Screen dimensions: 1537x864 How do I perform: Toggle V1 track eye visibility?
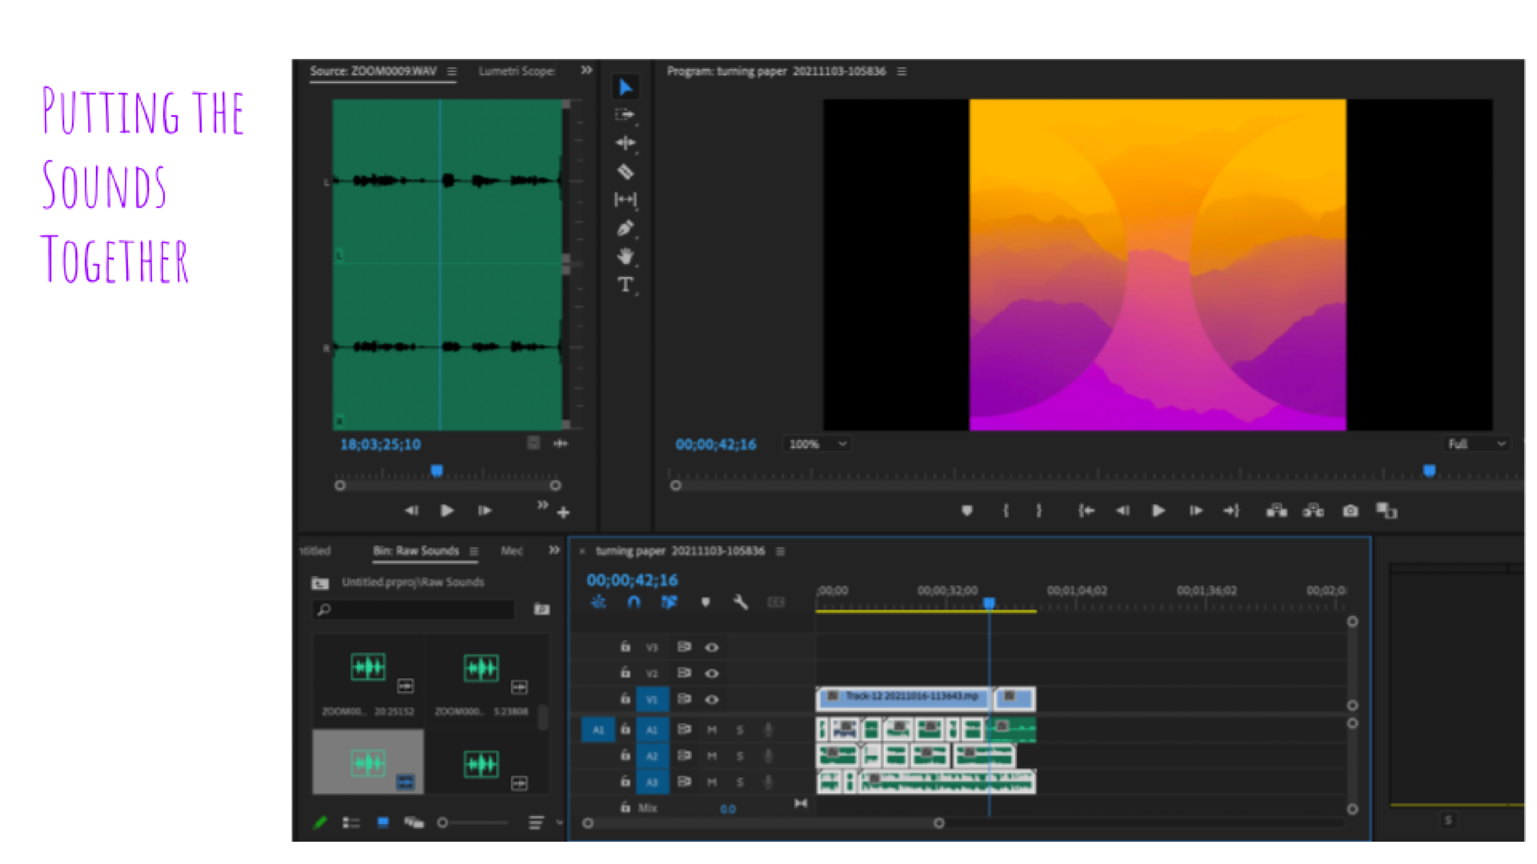[x=712, y=699]
